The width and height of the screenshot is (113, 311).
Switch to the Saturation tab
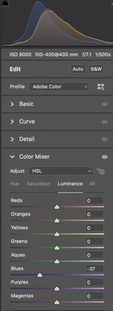38,184
